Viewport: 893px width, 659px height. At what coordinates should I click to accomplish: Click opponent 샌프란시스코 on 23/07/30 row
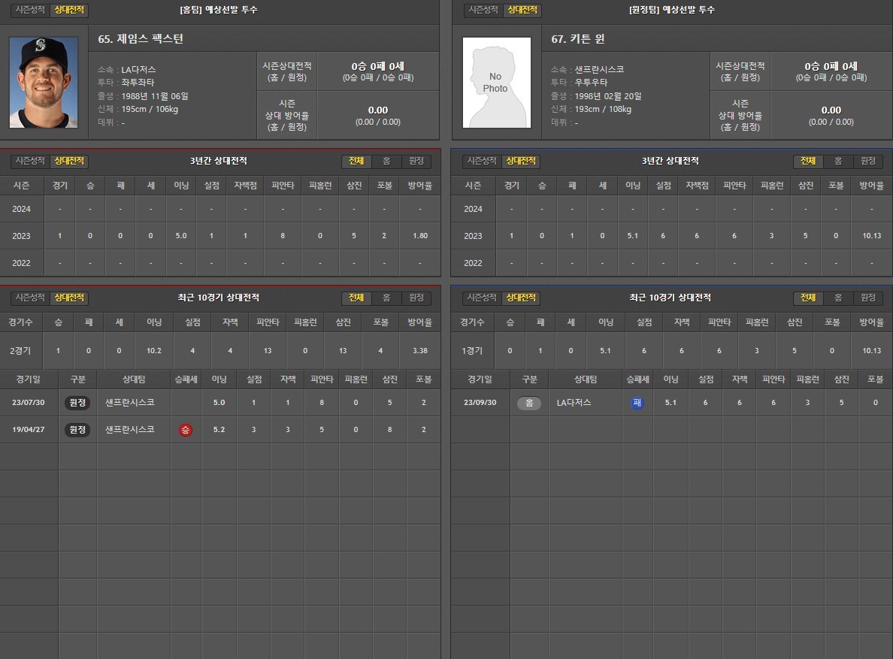tap(130, 402)
